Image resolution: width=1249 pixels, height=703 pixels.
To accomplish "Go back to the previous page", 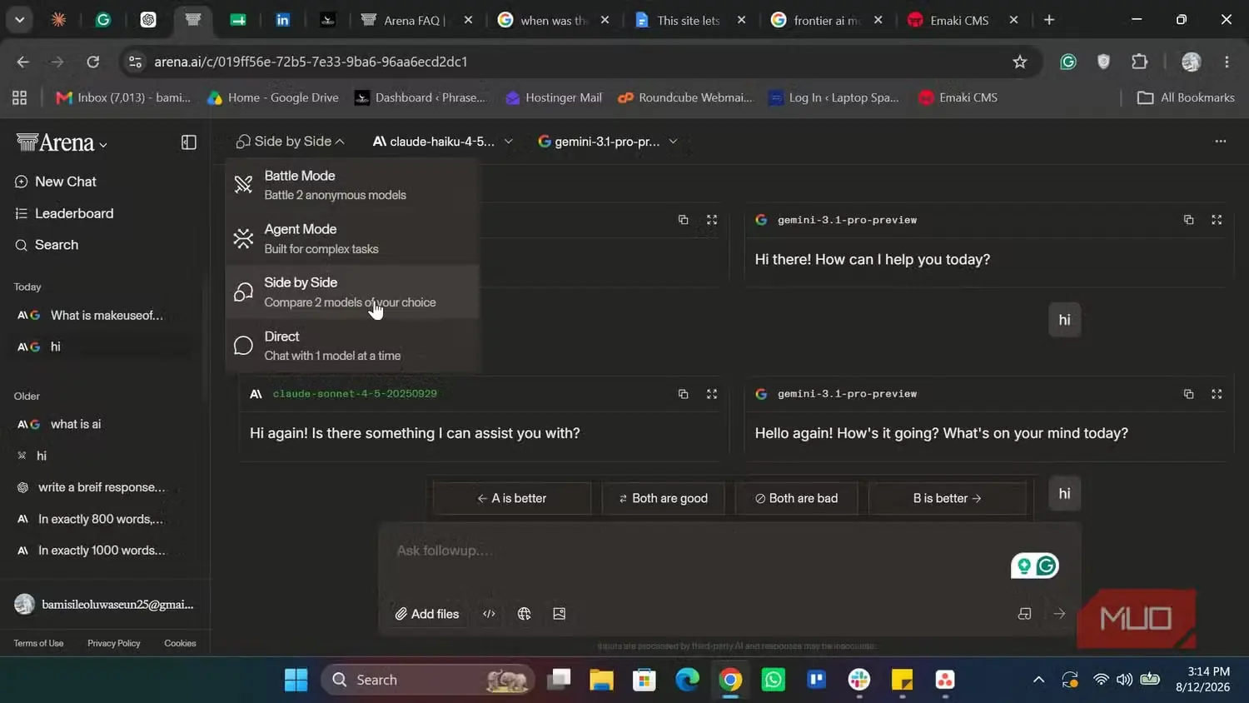I will tap(22, 62).
